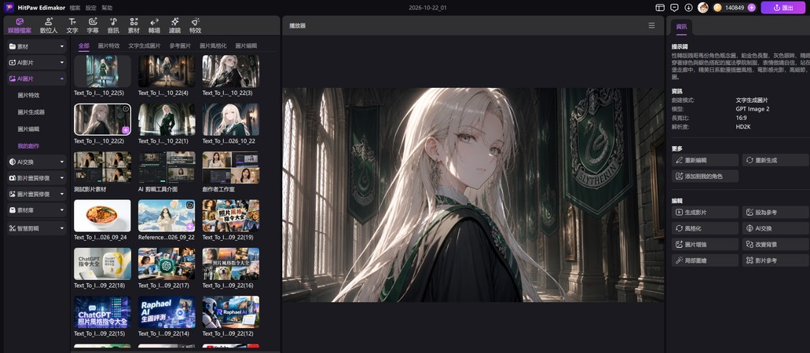Select 圖片特效 in the sidebar
This screenshot has width=810, height=353.
(x=28, y=96)
